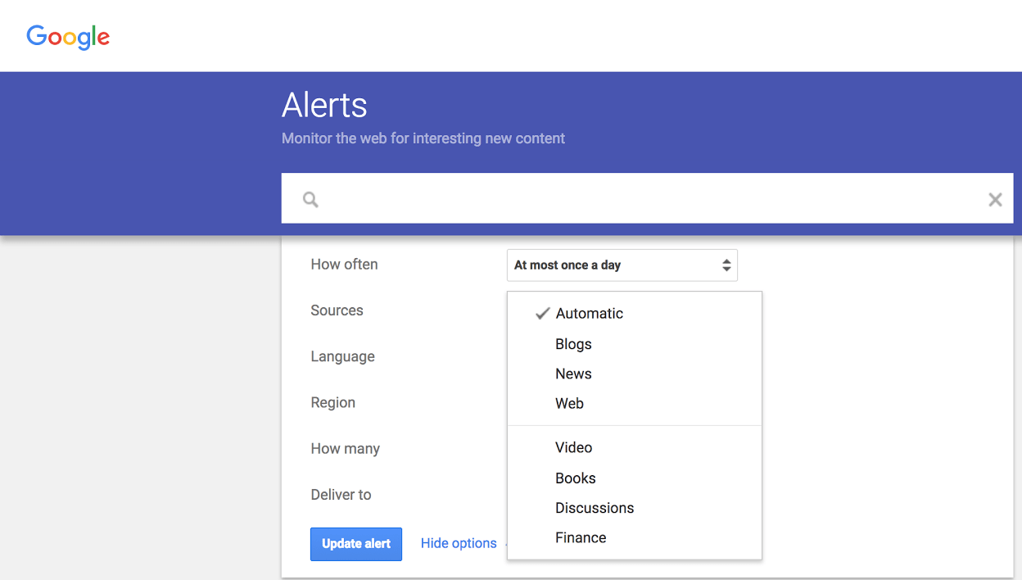This screenshot has width=1022, height=580.
Task: Click the Google logo
Action: pos(68,37)
